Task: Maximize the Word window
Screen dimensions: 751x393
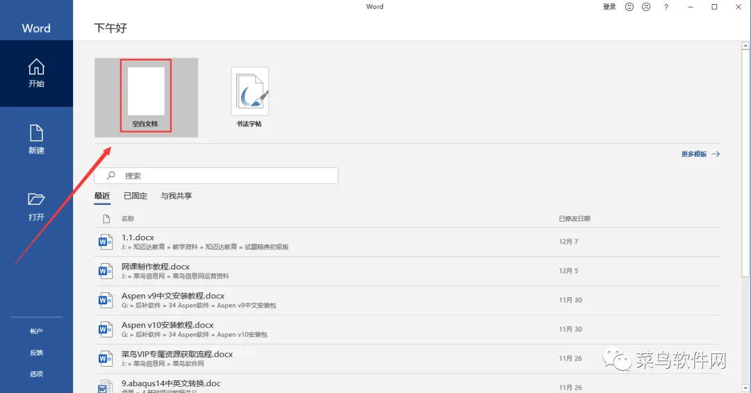Action: coord(714,7)
